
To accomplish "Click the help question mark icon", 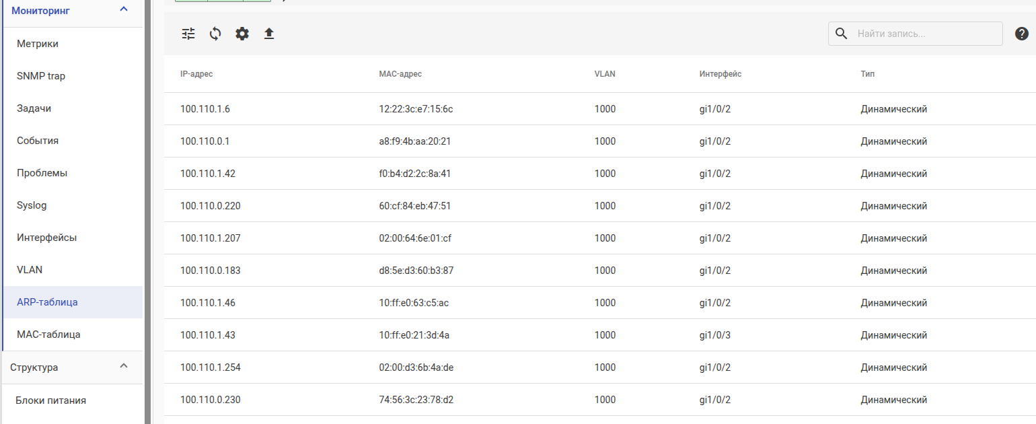I will point(1021,34).
